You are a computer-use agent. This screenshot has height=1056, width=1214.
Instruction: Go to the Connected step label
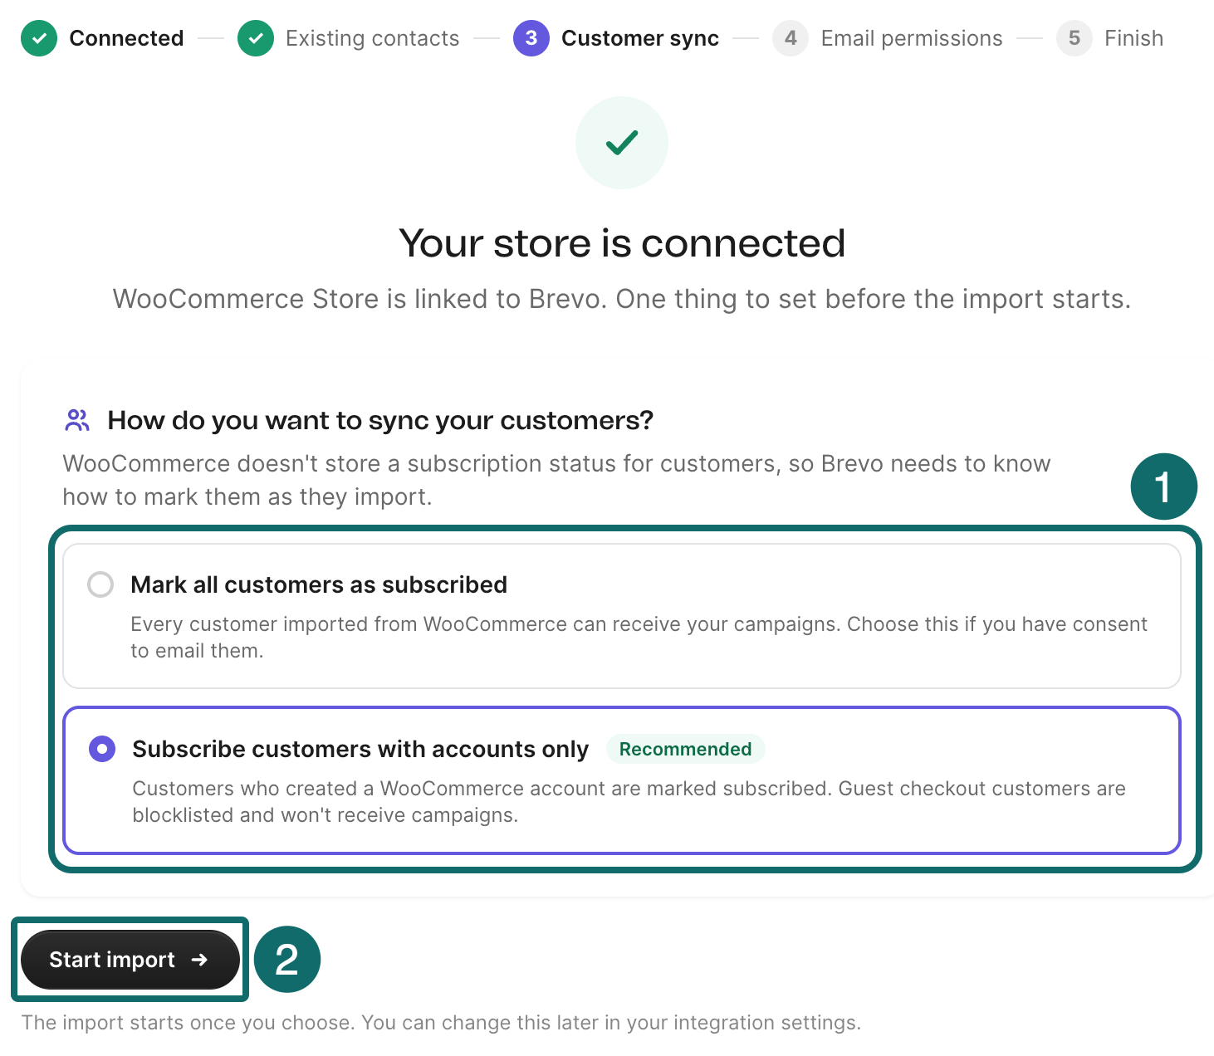pos(126,38)
